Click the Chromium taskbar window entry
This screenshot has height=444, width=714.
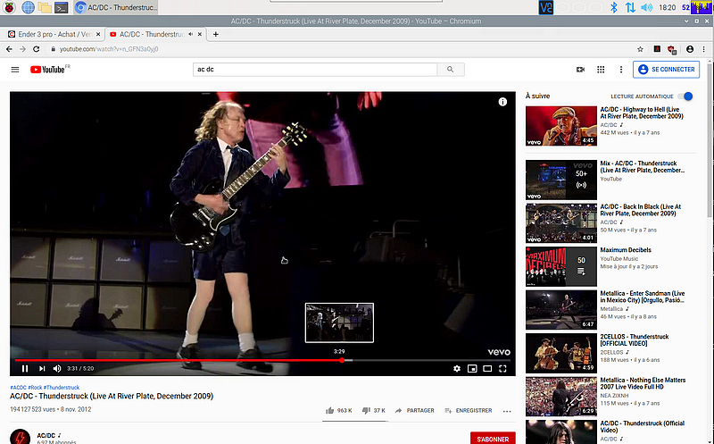[116, 7]
